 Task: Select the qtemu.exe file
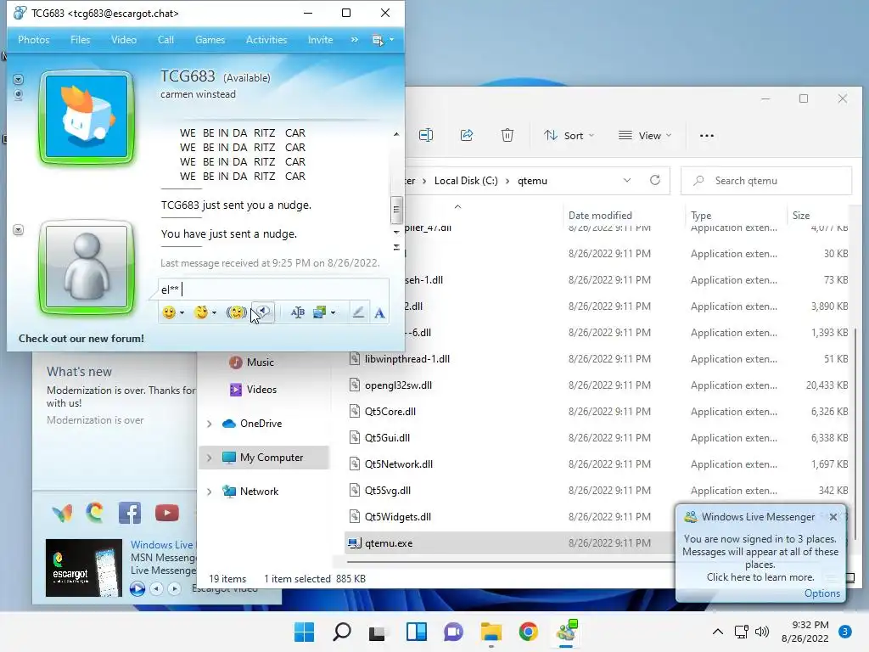pyautogui.click(x=389, y=543)
